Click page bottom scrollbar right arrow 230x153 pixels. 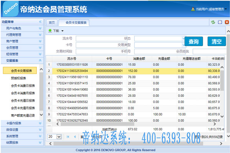click(x=221, y=144)
